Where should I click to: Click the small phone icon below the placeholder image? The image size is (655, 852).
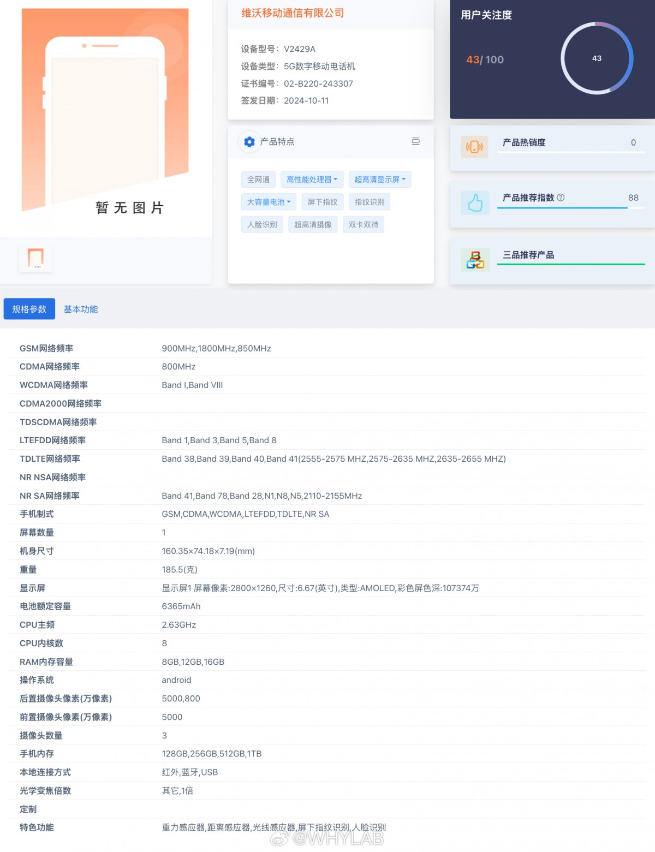click(35, 258)
